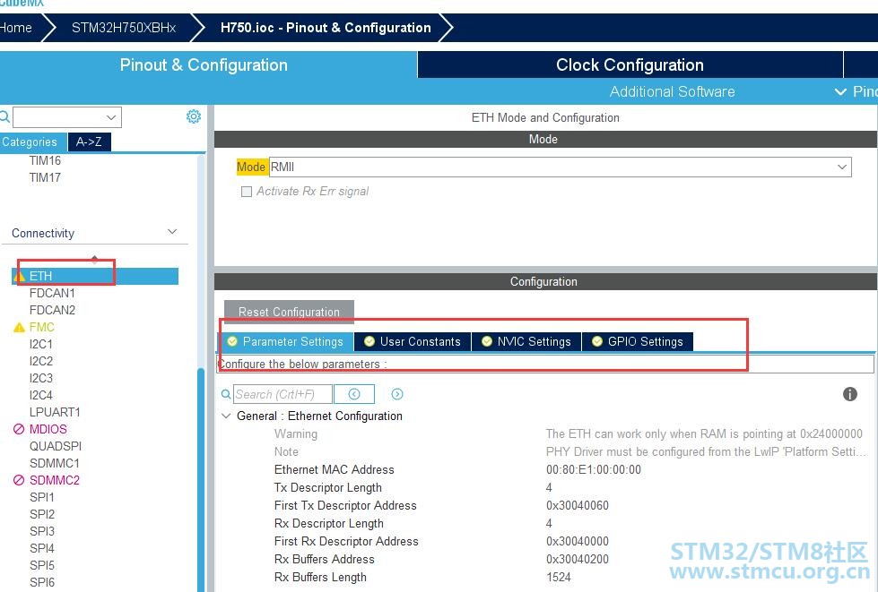Select FDCAN1 in the peripheral list
This screenshot has width=878, height=592.
tap(52, 293)
